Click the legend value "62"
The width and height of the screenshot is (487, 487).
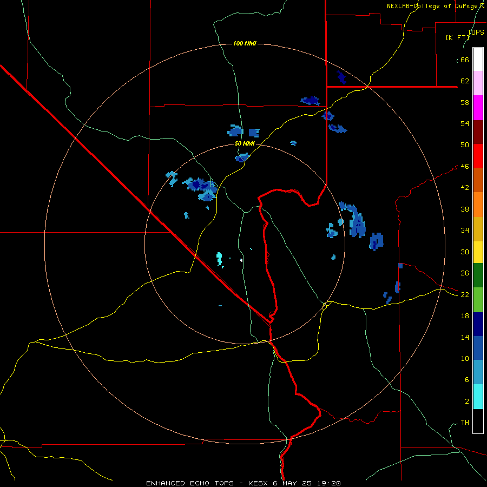[x=465, y=81]
